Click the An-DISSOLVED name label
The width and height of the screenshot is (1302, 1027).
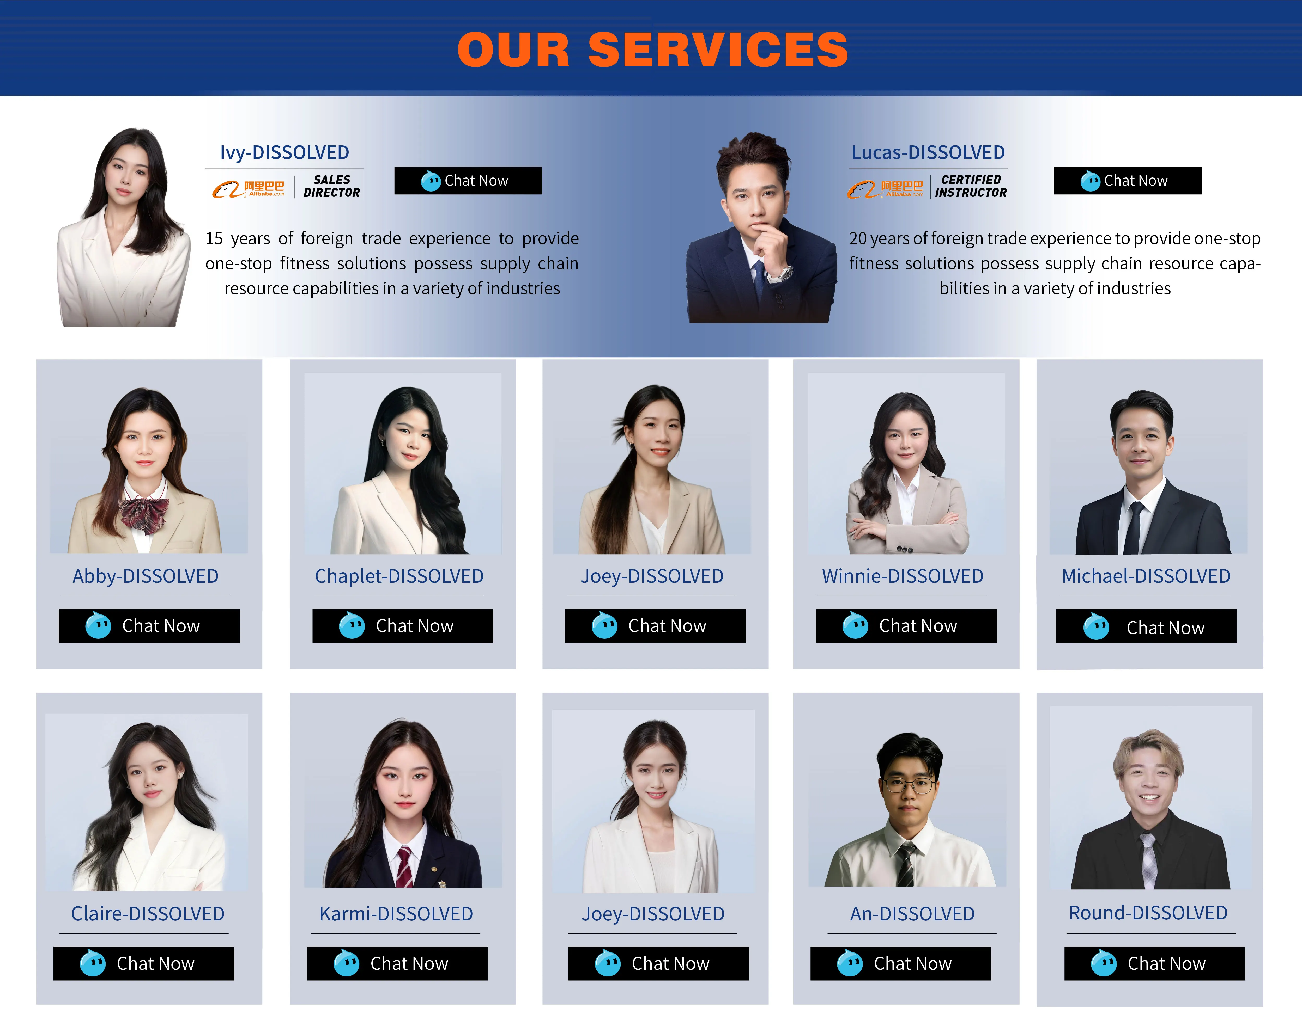click(x=912, y=913)
